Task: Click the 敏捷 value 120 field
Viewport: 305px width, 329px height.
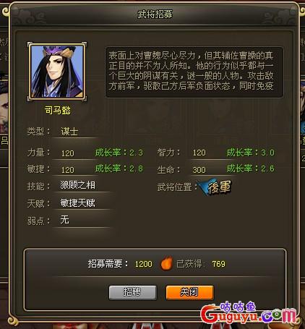Action: [x=68, y=170]
